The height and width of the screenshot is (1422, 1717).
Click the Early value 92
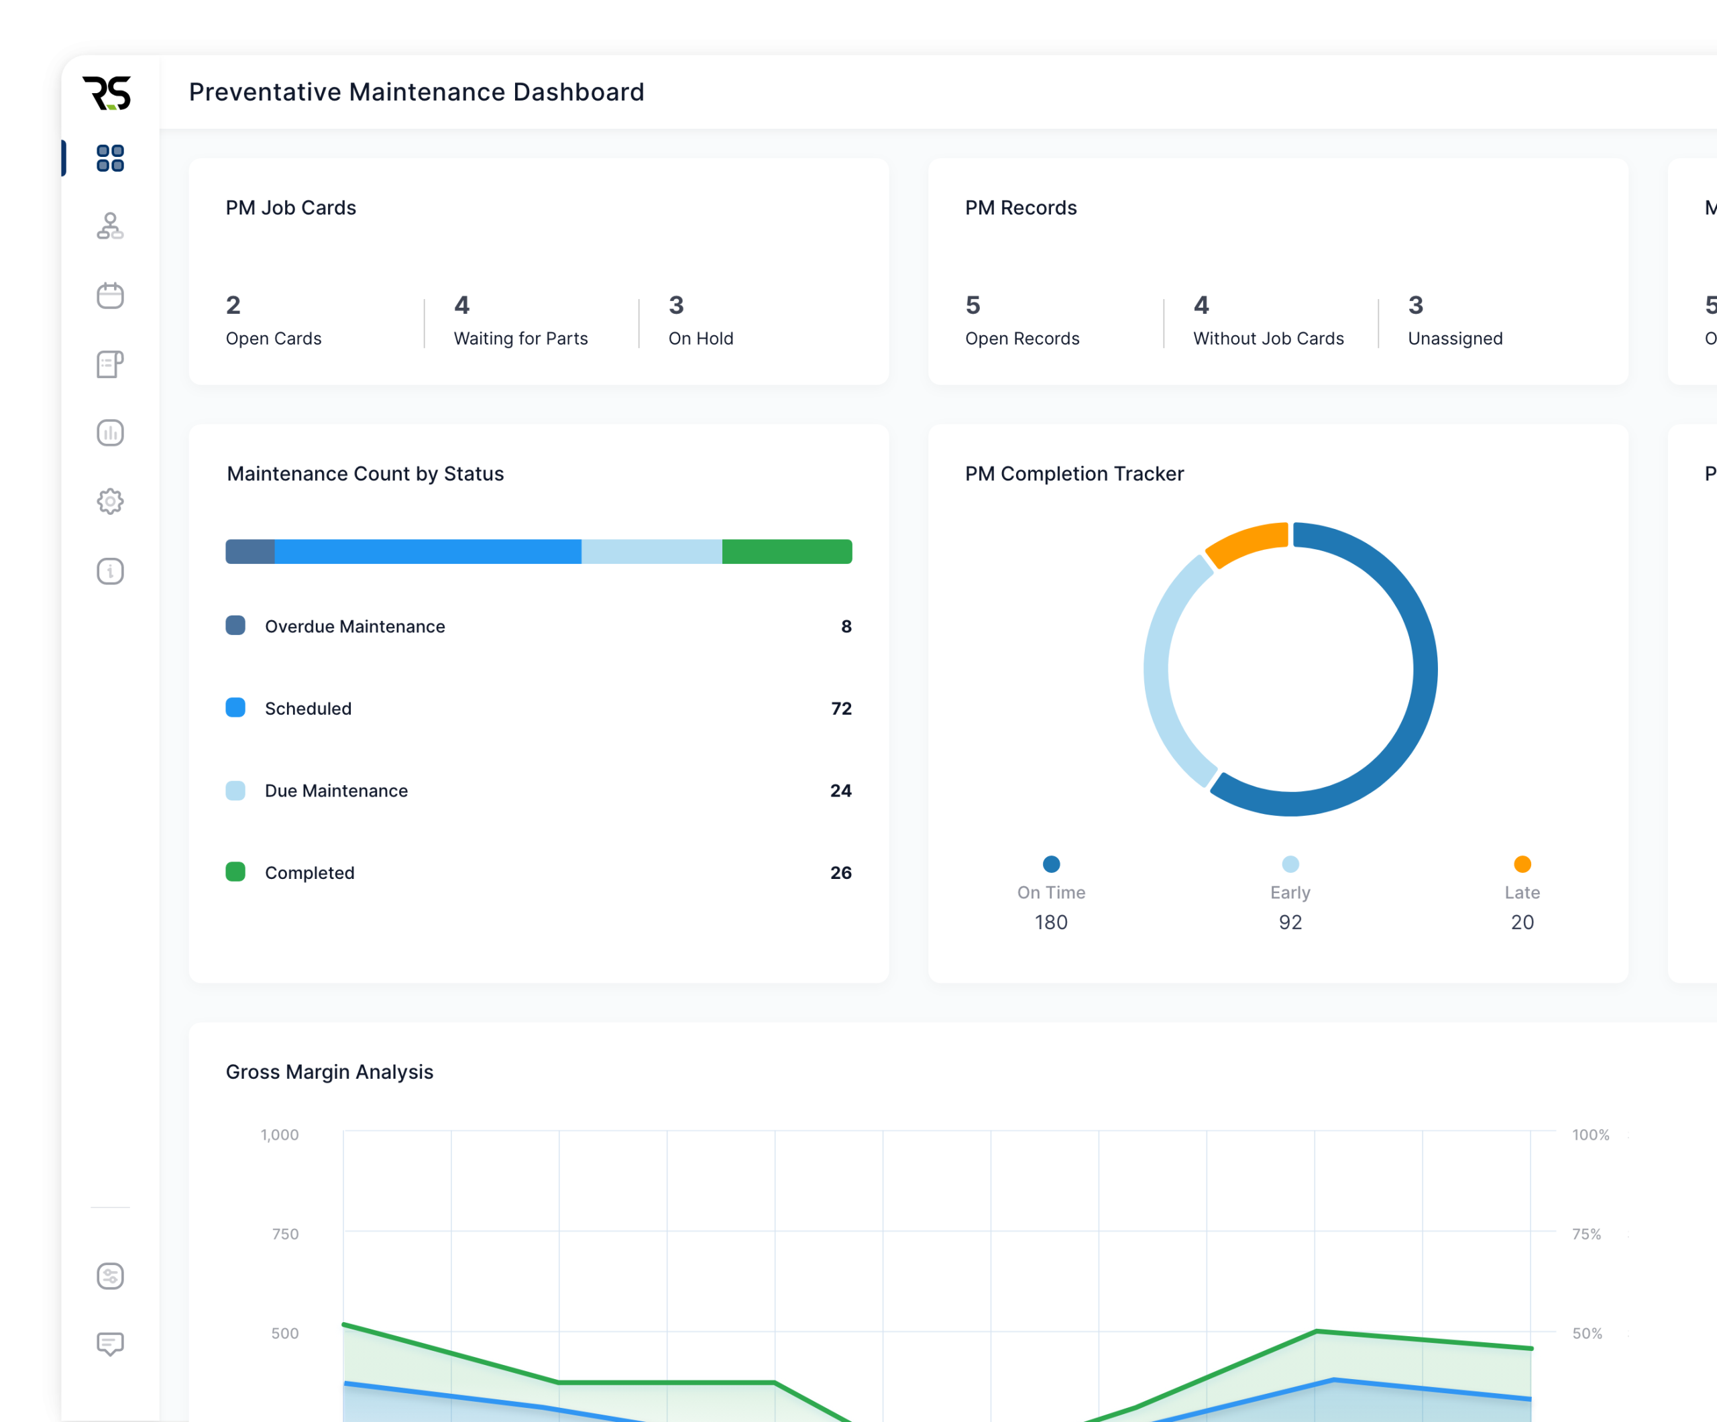(x=1290, y=922)
